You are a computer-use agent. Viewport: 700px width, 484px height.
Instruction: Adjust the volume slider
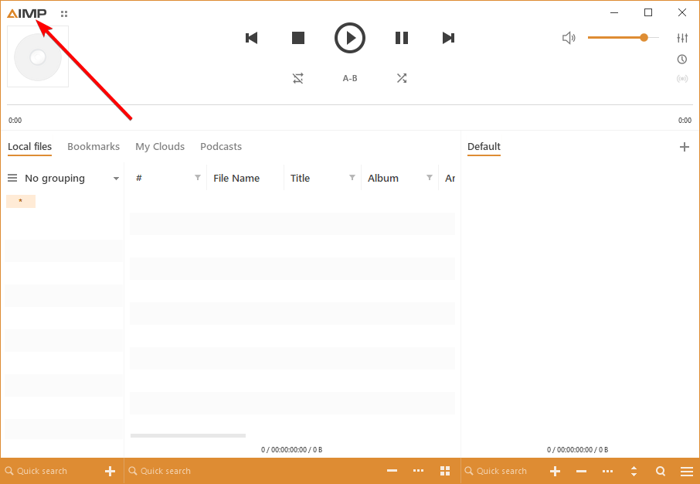[624, 38]
